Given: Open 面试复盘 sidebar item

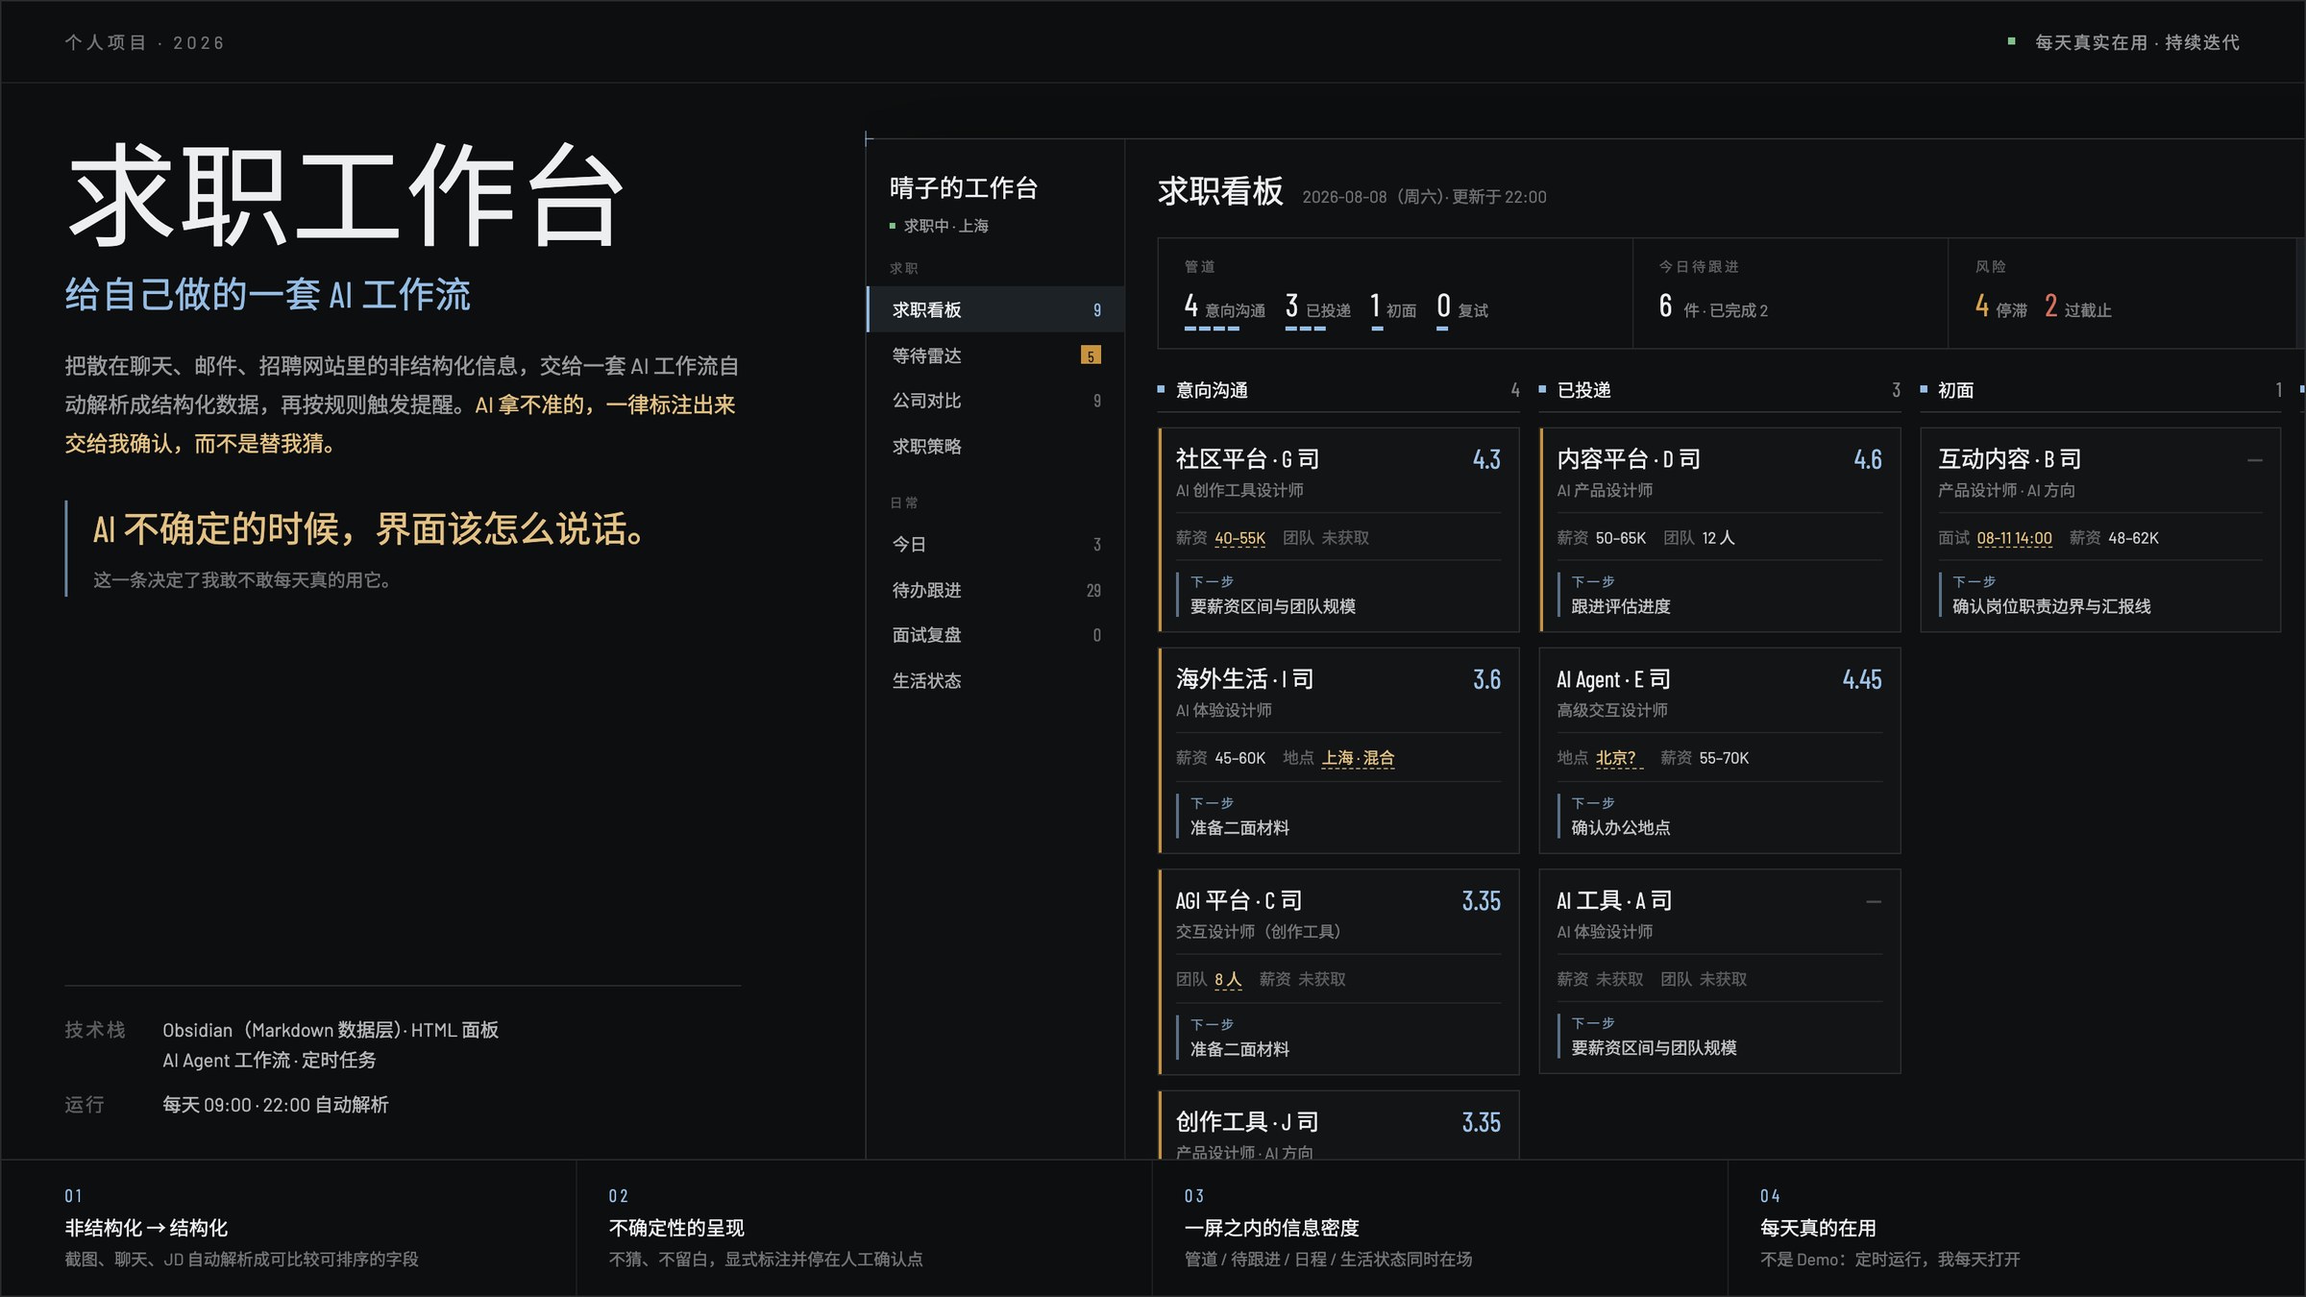Looking at the screenshot, I should tap(995, 635).
